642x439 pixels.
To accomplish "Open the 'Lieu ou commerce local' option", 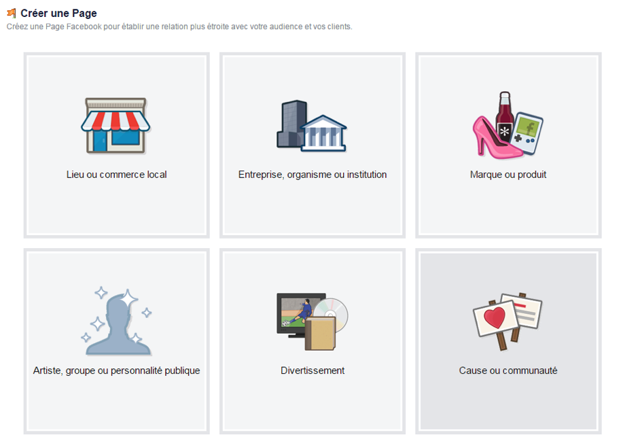I will pyautogui.click(x=117, y=175).
